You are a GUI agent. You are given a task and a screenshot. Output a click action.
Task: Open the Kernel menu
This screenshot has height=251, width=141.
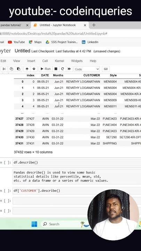pos(60,61)
